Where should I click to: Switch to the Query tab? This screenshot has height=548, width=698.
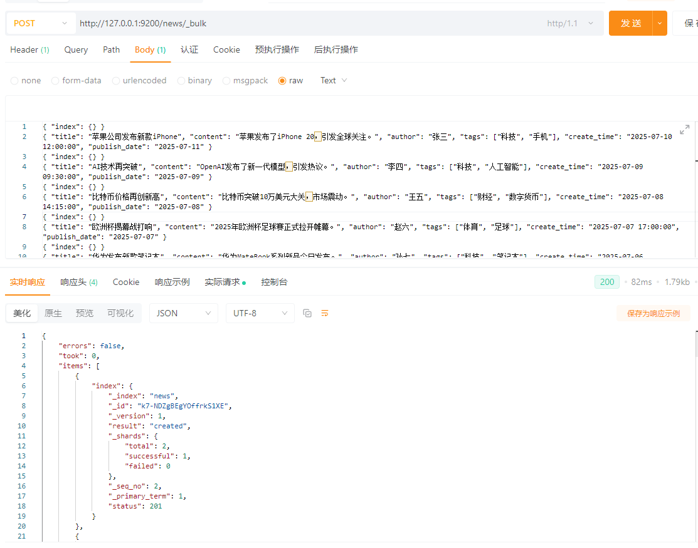pyautogui.click(x=76, y=49)
